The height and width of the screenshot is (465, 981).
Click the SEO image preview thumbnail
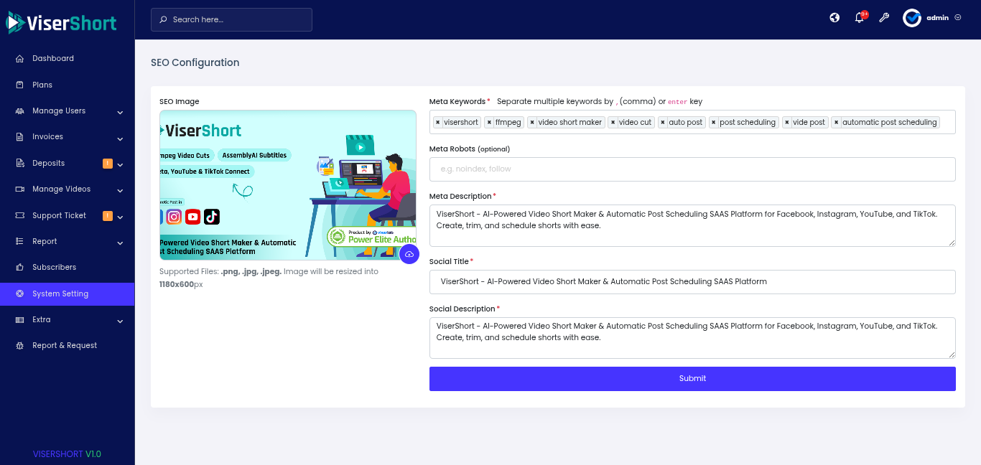(287, 184)
